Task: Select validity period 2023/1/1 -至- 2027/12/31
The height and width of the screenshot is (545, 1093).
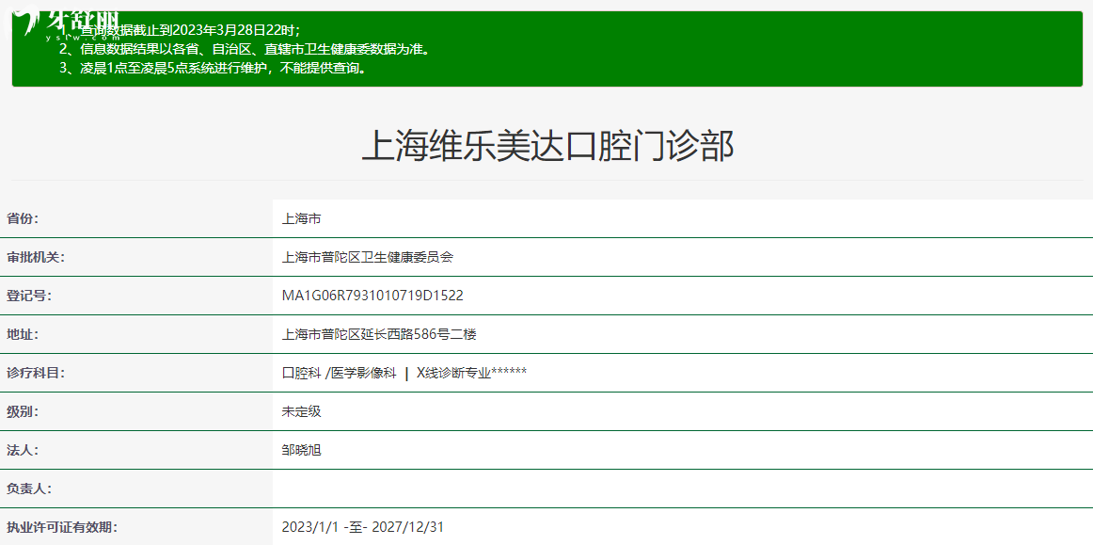Action: coord(362,527)
